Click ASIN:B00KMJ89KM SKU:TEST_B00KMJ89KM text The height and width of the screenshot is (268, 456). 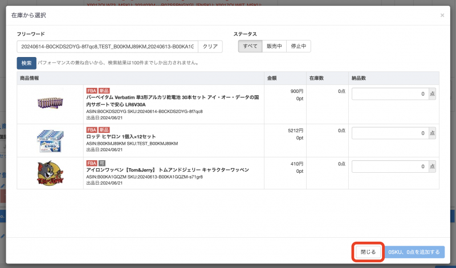[132, 144]
